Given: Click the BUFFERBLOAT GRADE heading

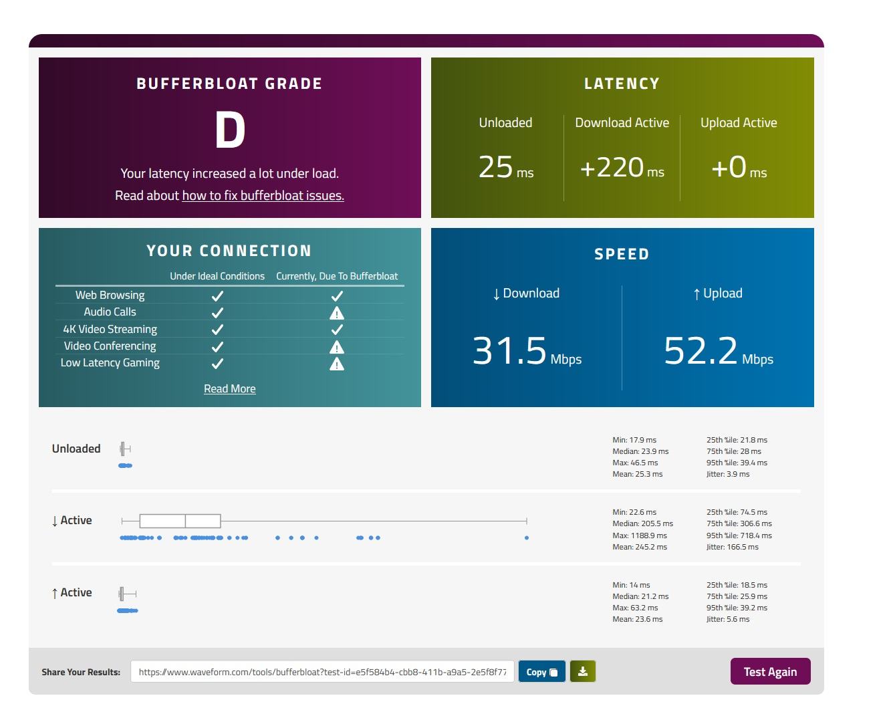Looking at the screenshot, I should click(x=229, y=84).
